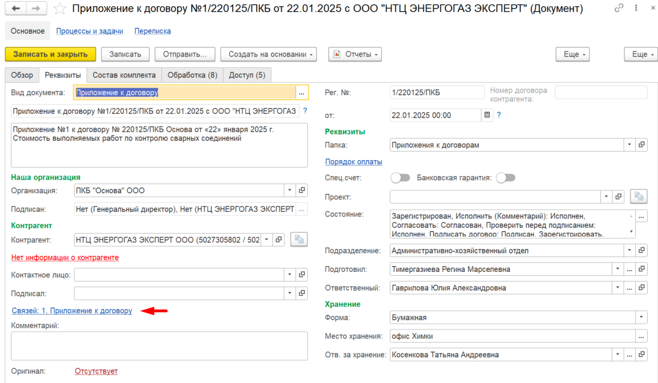Open the Подразделение record icon
The height and width of the screenshot is (383, 658).
(x=641, y=250)
